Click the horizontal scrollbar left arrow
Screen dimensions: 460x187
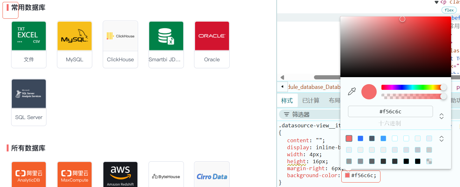(x=282, y=77)
